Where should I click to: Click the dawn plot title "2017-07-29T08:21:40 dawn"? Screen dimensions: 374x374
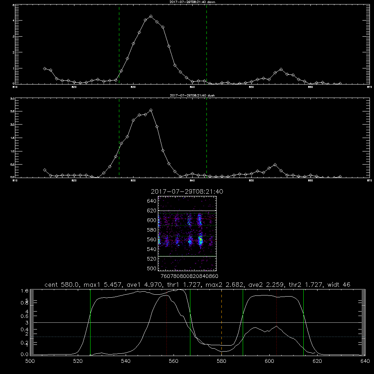point(192,2)
